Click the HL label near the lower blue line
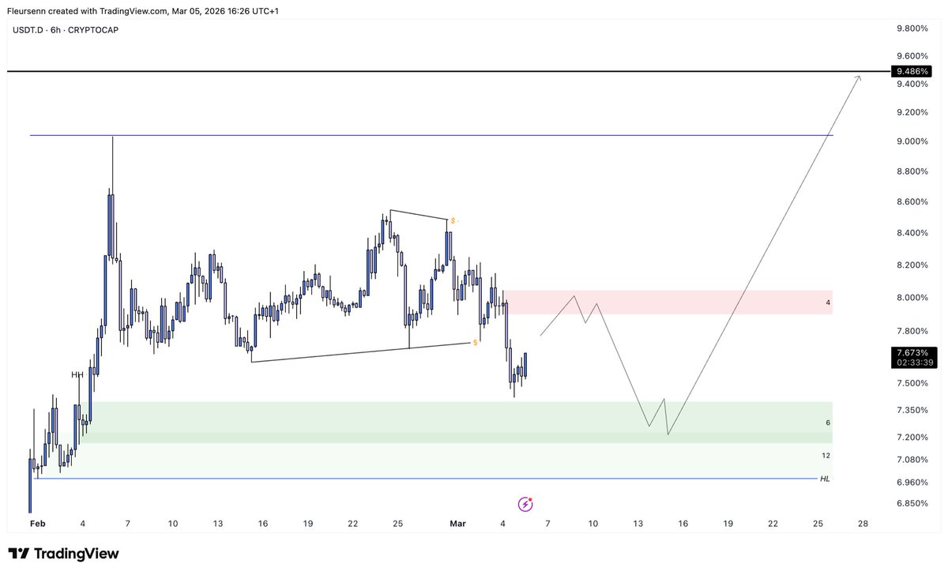Screen dimensions: 948x575 click(824, 479)
